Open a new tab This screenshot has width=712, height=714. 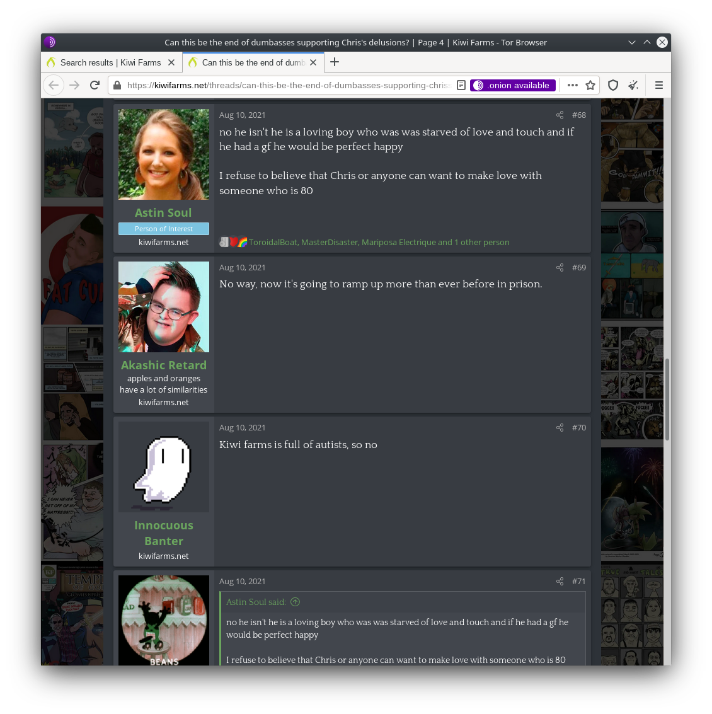[x=335, y=62]
